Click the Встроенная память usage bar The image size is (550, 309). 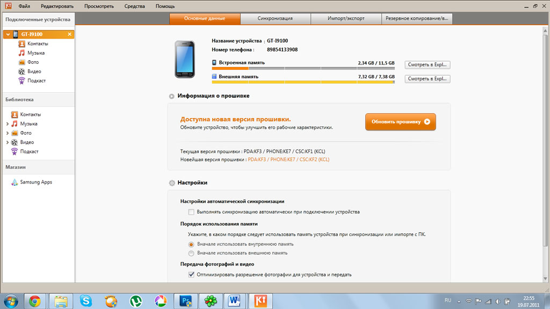point(303,68)
